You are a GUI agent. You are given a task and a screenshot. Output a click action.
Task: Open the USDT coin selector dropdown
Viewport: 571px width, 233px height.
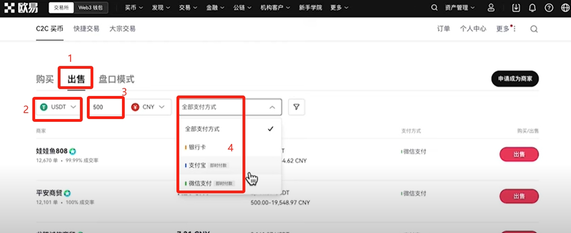(58, 107)
